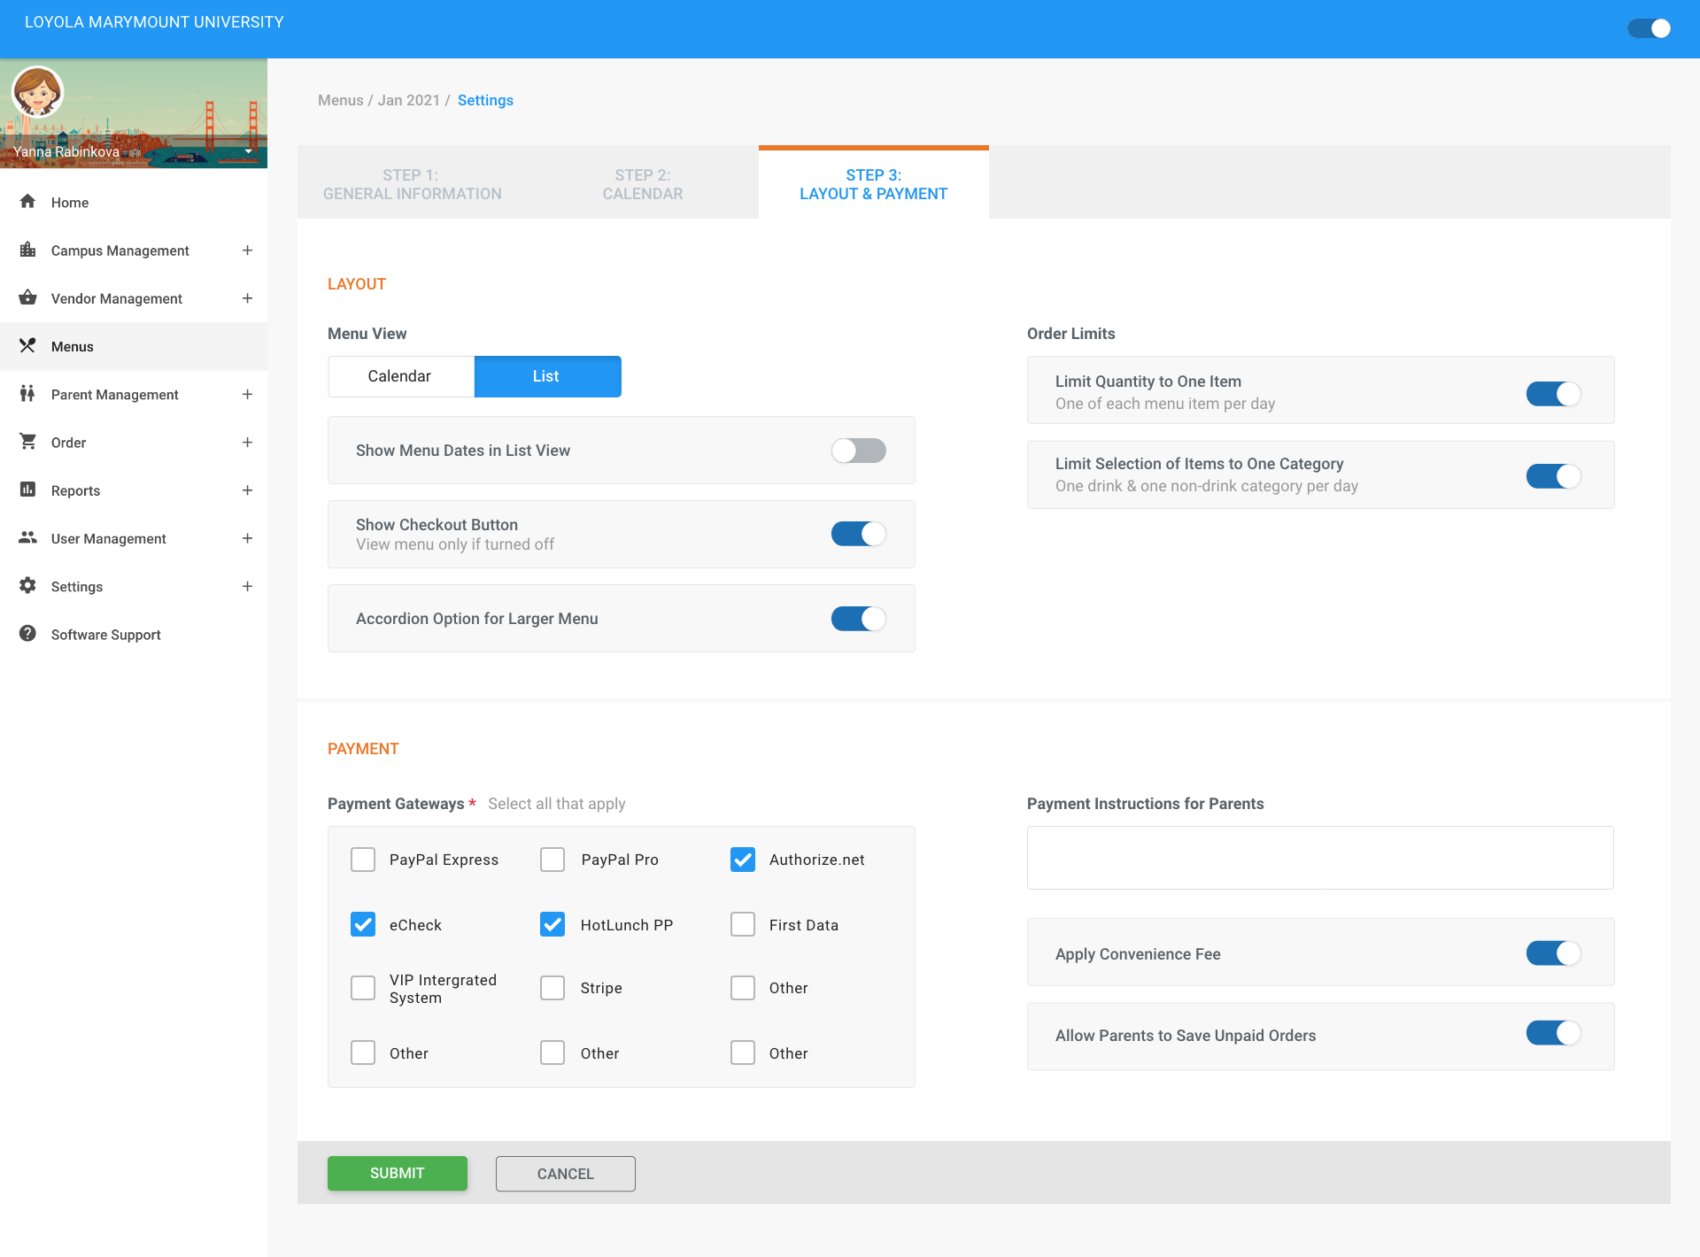Go to Step 1: General Information tab
This screenshot has width=1700, height=1257.
(413, 184)
